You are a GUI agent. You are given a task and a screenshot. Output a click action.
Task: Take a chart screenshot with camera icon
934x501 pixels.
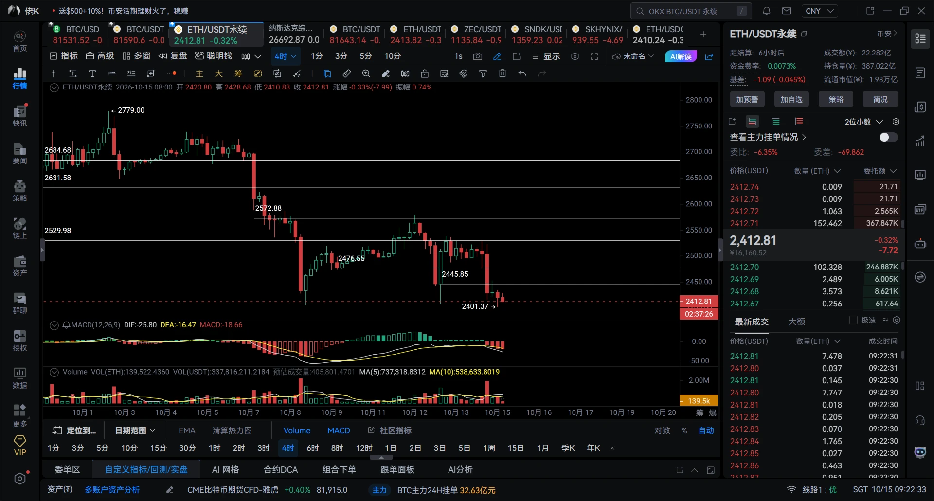point(478,56)
